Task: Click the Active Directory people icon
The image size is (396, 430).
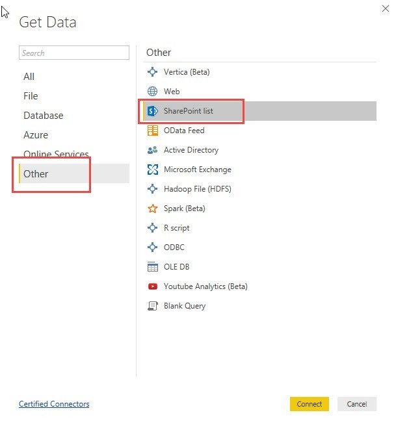Action: 152,150
